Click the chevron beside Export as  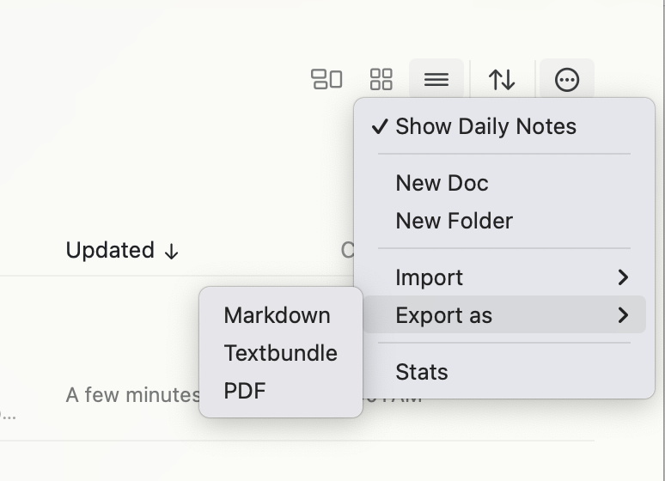point(623,315)
